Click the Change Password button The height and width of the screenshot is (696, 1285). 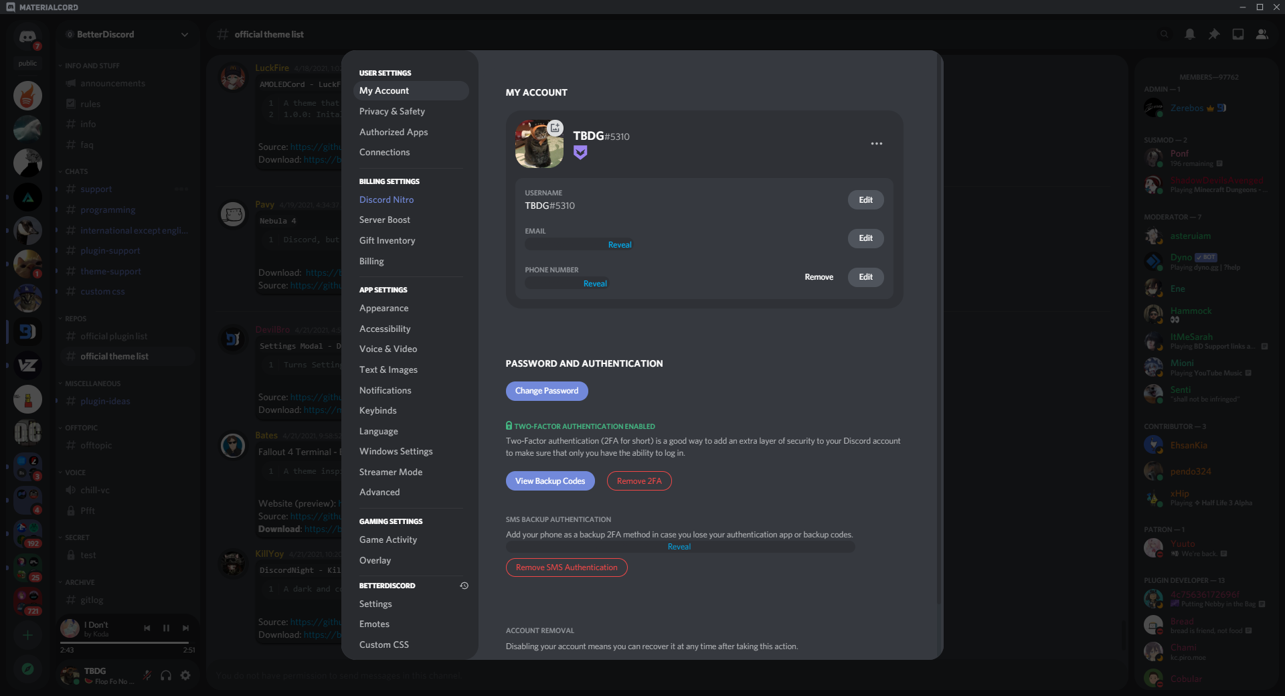(547, 391)
